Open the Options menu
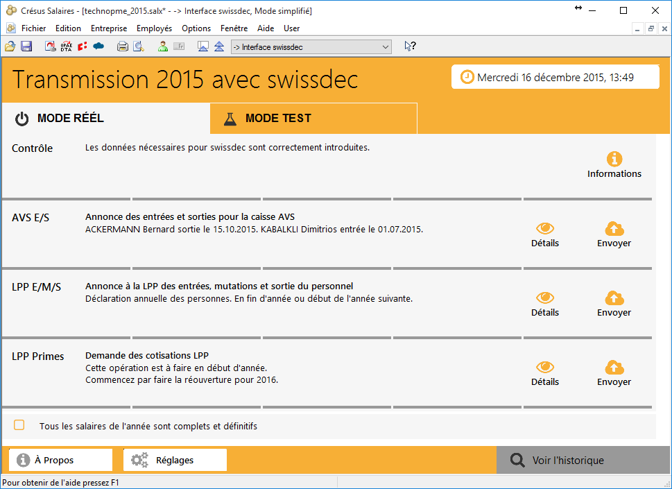The image size is (672, 489). click(196, 28)
